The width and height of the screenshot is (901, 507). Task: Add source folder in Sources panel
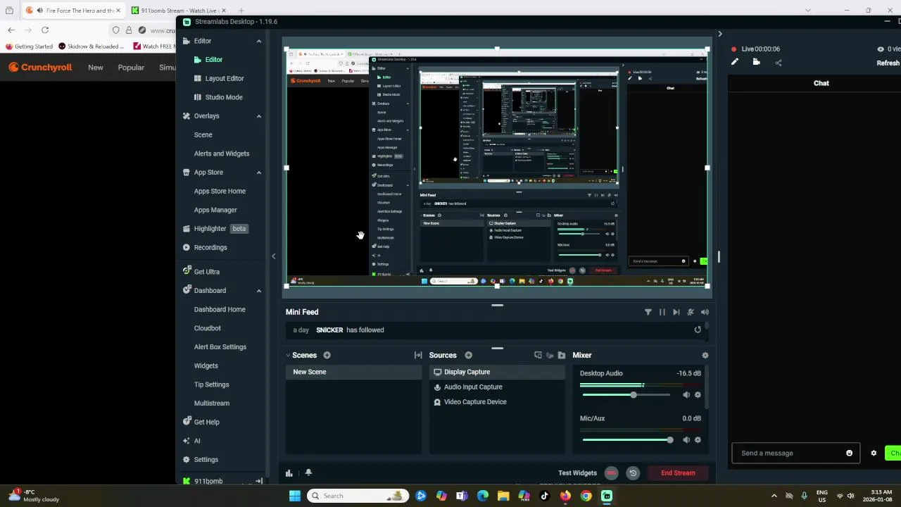[x=562, y=356]
